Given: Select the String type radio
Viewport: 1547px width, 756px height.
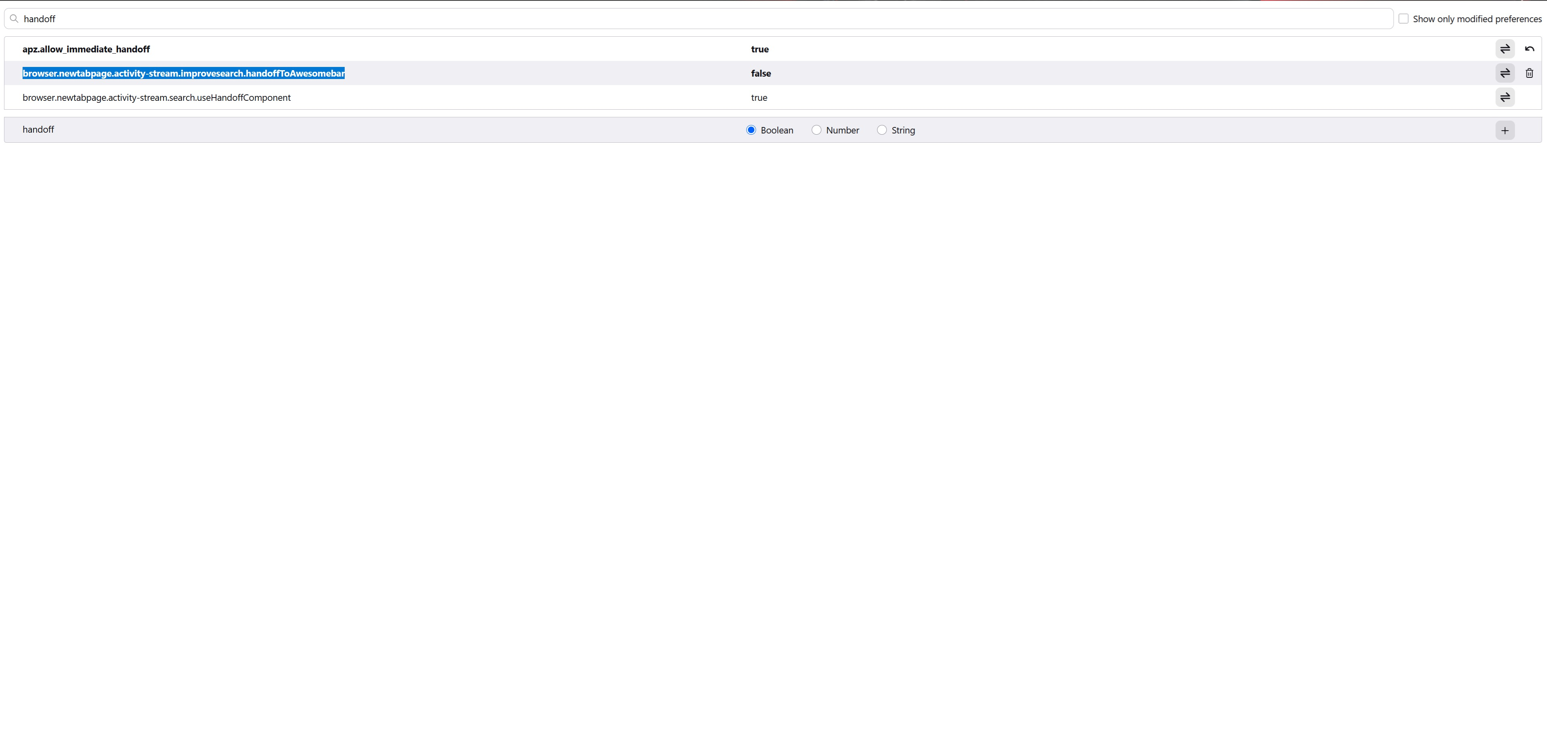Looking at the screenshot, I should tap(881, 130).
